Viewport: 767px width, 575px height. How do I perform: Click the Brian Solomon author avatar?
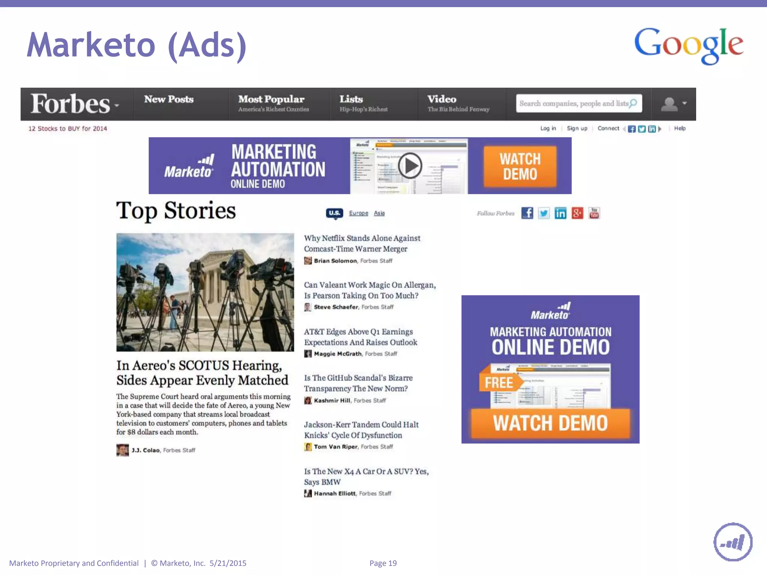308,261
